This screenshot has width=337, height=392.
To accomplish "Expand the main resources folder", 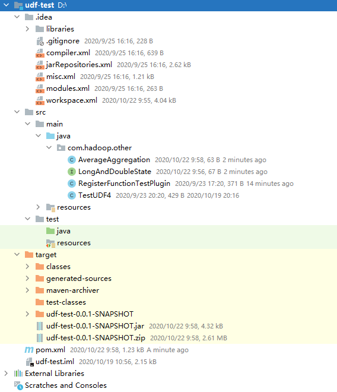I will point(38,207).
